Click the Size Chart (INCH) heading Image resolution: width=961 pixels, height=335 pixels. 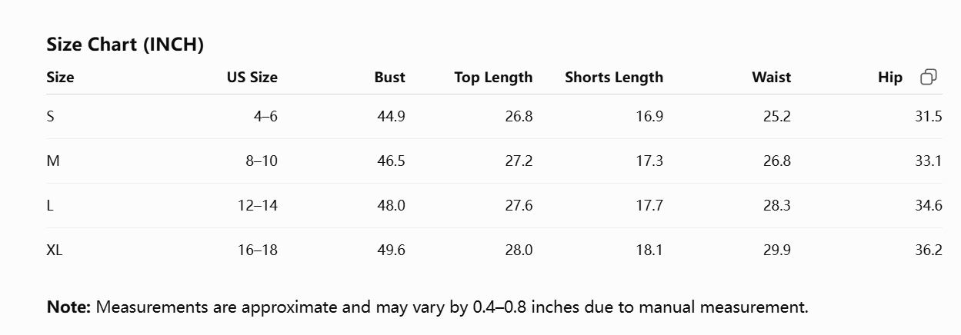point(125,45)
